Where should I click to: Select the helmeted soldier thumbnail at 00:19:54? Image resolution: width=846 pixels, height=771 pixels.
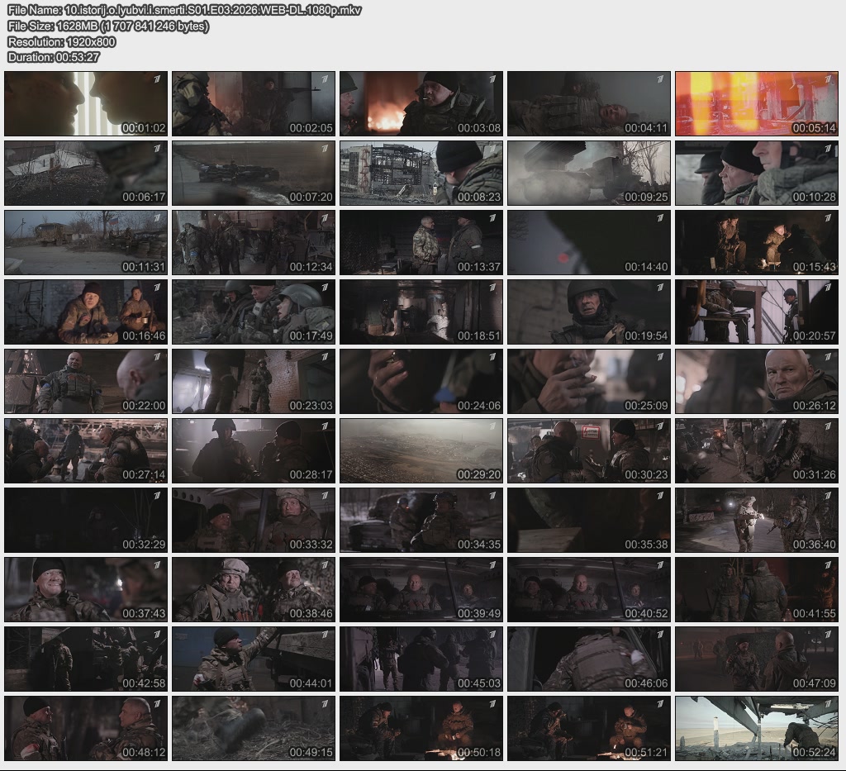589,312
